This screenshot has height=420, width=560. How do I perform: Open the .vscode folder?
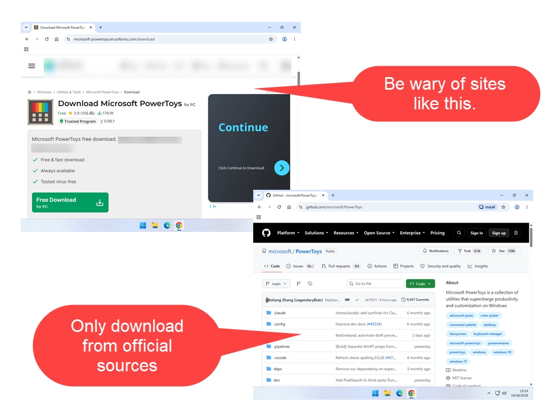pos(280,358)
